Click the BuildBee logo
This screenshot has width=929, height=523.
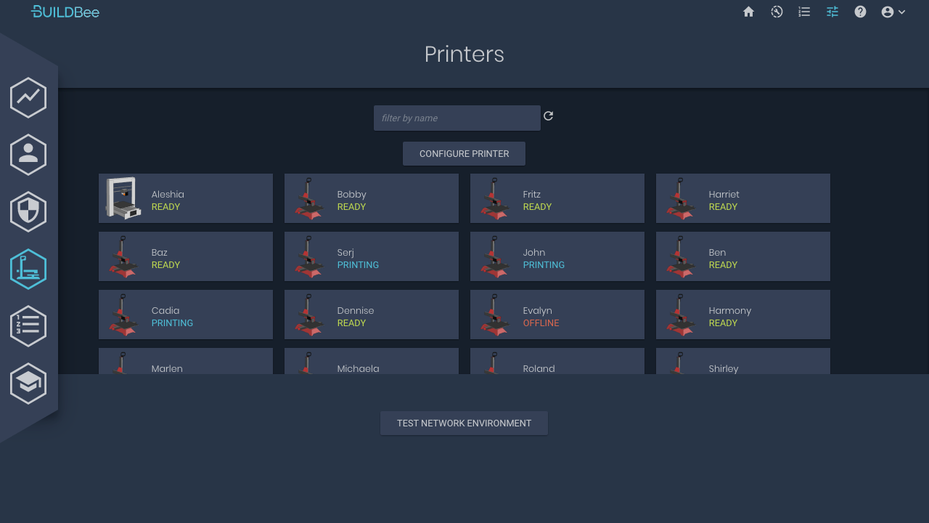tap(65, 12)
